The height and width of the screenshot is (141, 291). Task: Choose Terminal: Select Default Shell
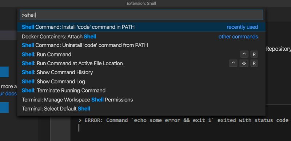(x=141, y=109)
